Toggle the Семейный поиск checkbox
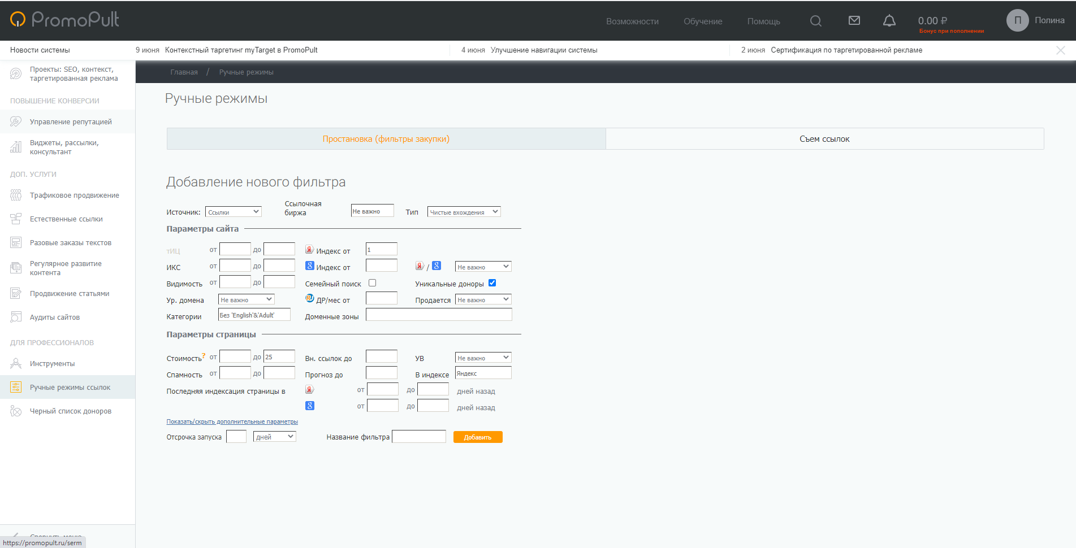The width and height of the screenshot is (1076, 548). pos(372,283)
